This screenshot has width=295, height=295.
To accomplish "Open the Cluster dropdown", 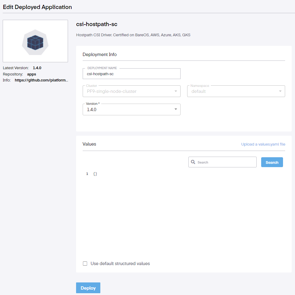I will click(x=131, y=91).
